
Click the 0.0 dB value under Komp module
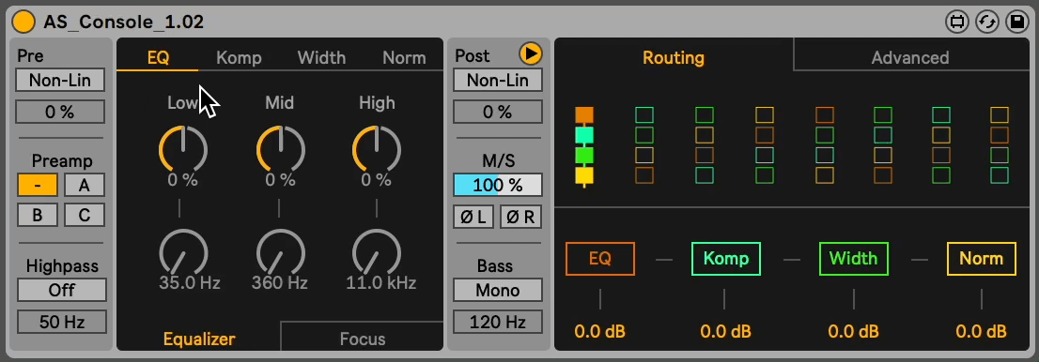(x=725, y=331)
